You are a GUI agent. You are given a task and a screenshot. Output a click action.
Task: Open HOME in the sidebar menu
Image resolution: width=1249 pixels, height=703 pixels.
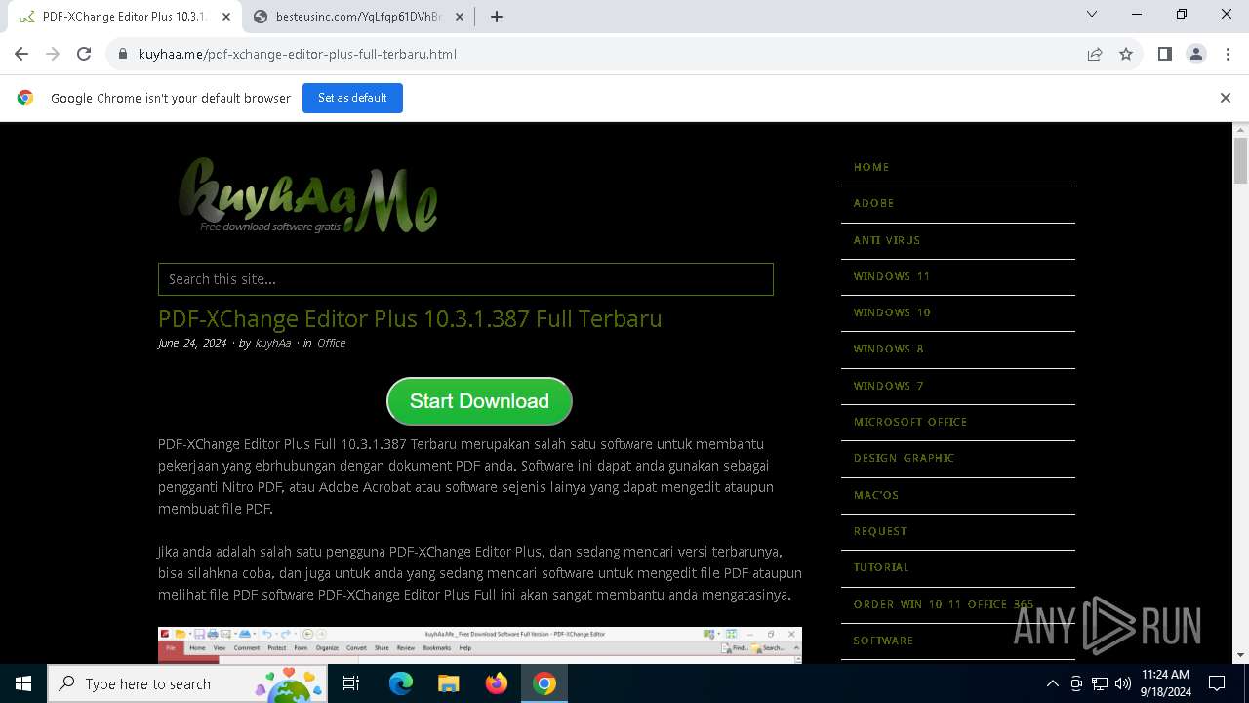click(x=871, y=167)
